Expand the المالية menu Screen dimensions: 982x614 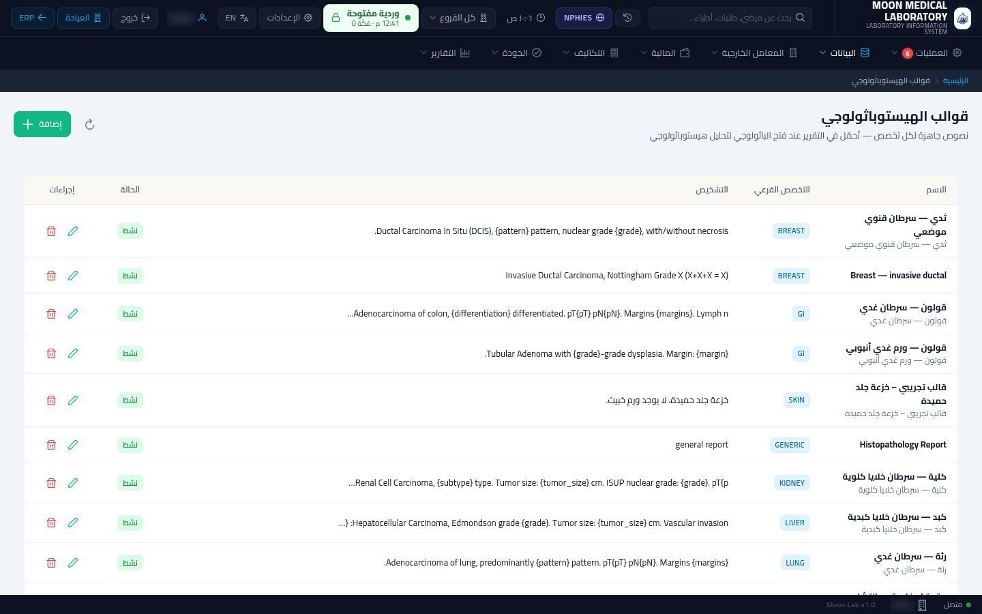coord(665,53)
